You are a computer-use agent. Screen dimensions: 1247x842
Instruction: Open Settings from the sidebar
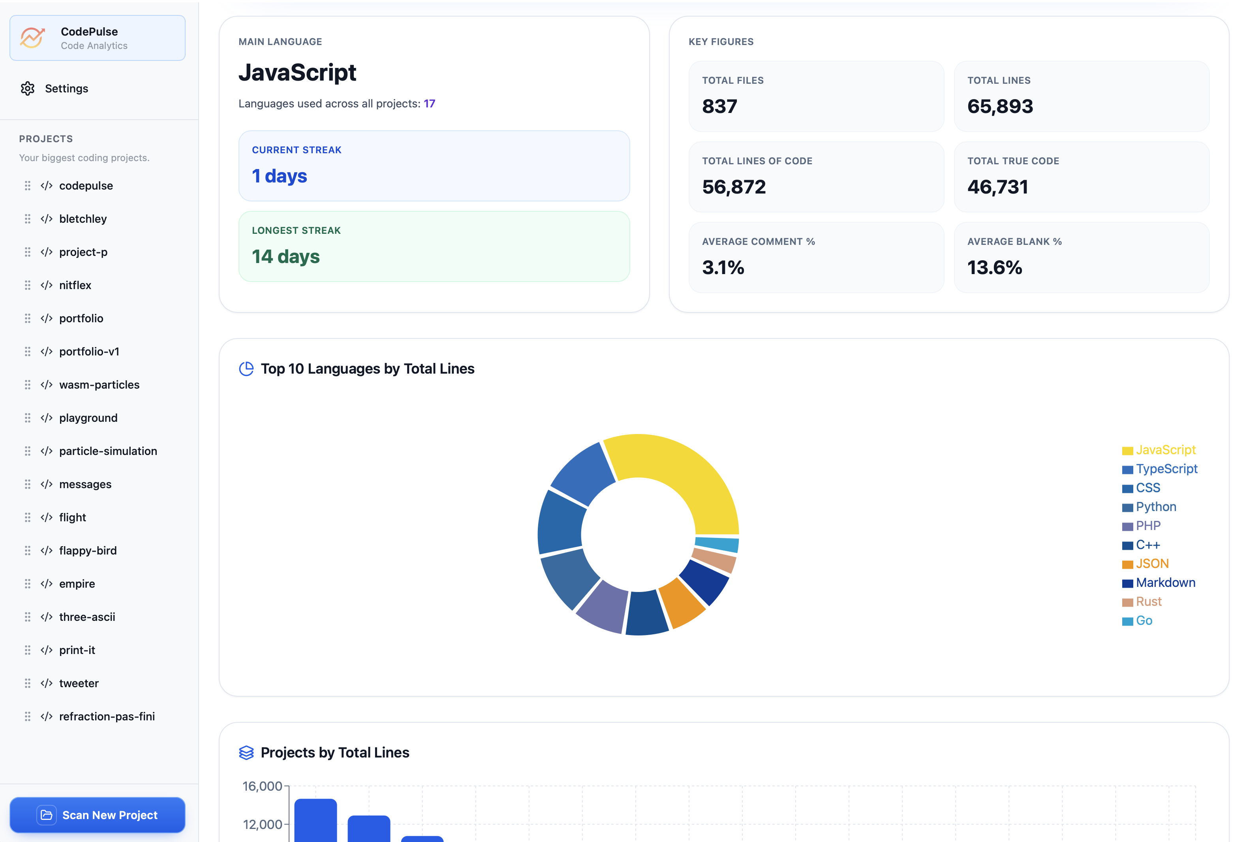[66, 88]
